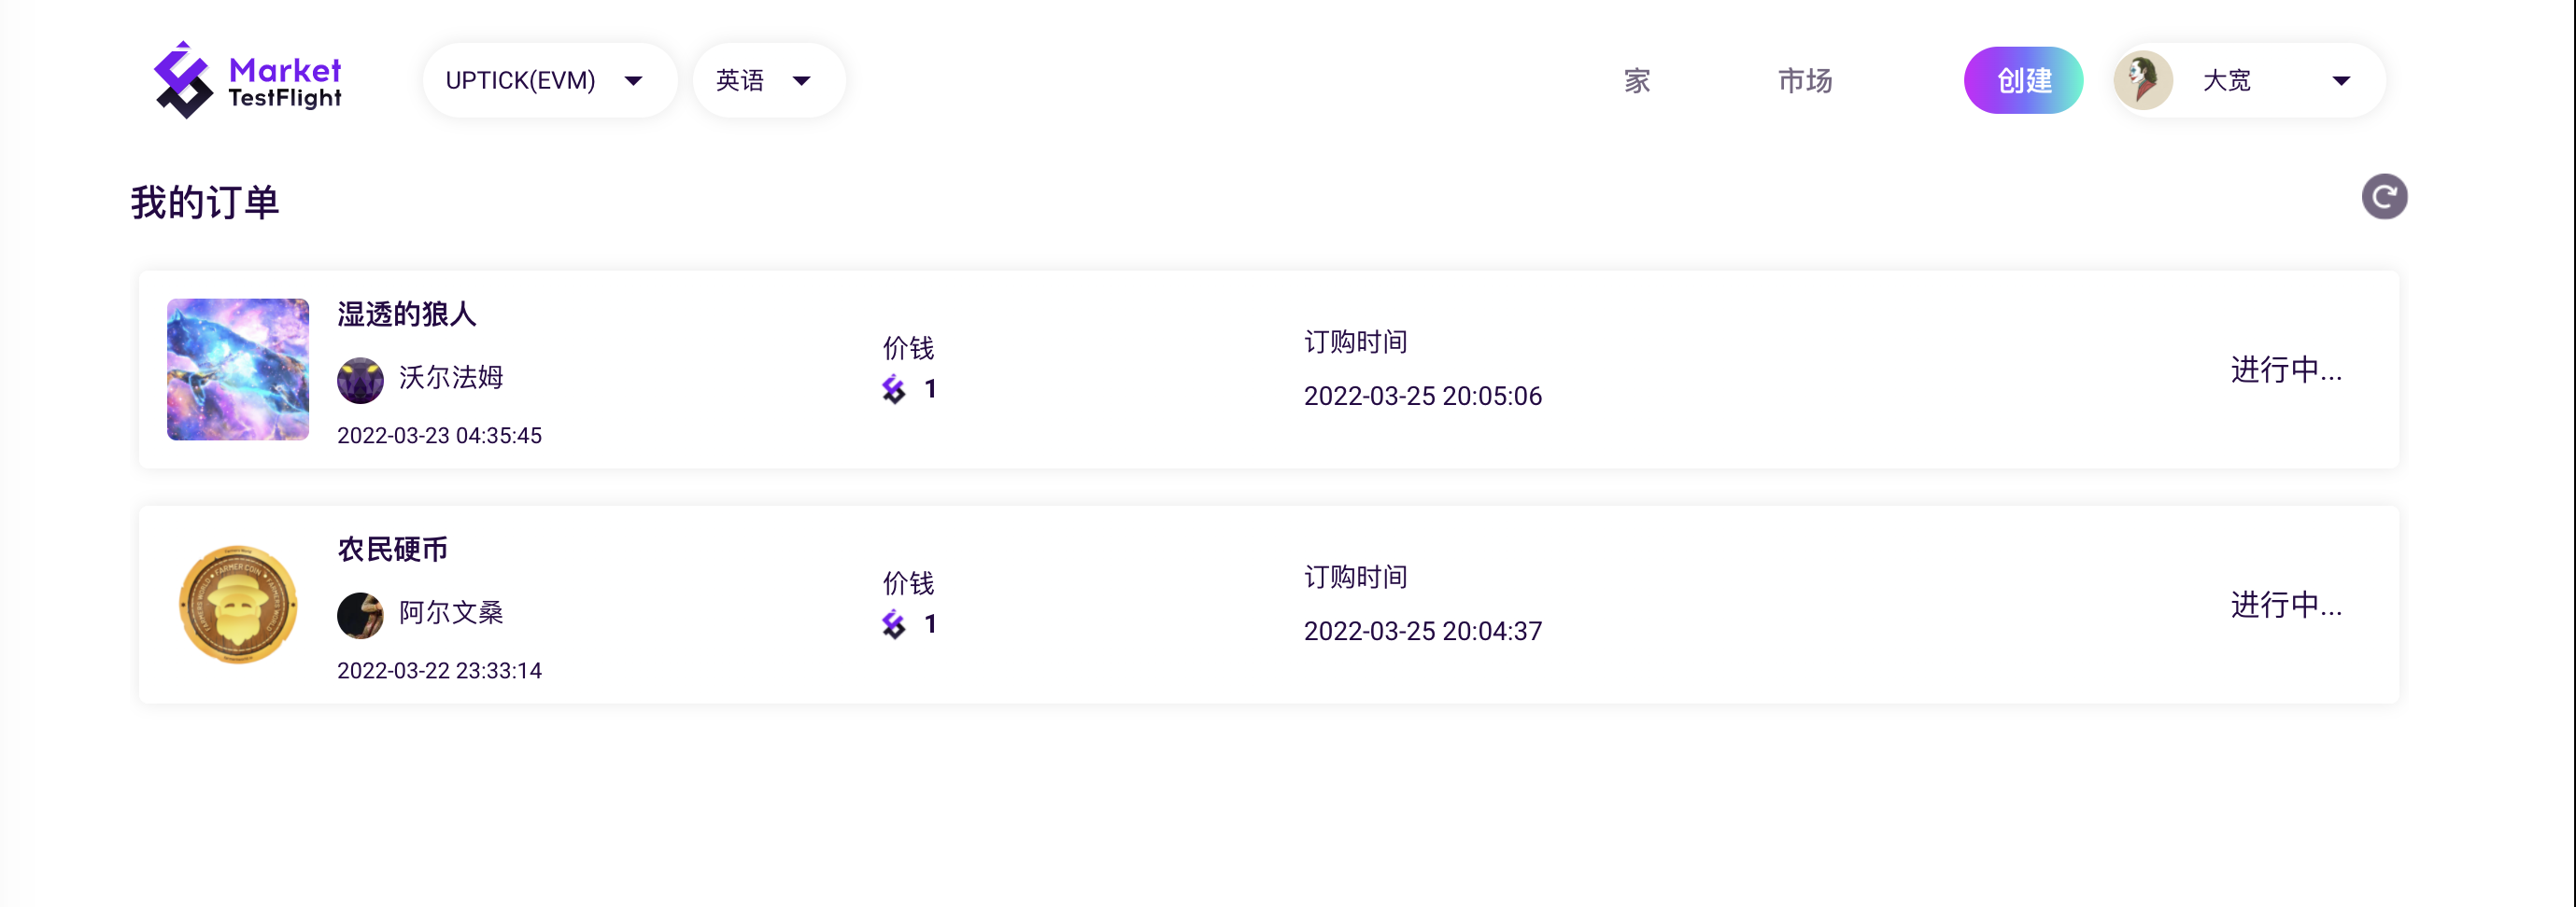Expand the 英语 language selector
Viewport: 2576px width, 907px height.
click(766, 80)
